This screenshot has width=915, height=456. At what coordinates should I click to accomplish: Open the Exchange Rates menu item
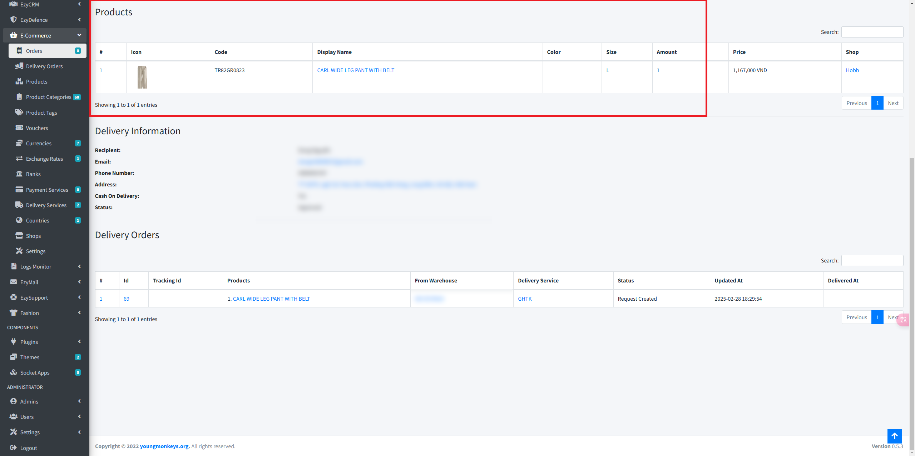[48, 159]
